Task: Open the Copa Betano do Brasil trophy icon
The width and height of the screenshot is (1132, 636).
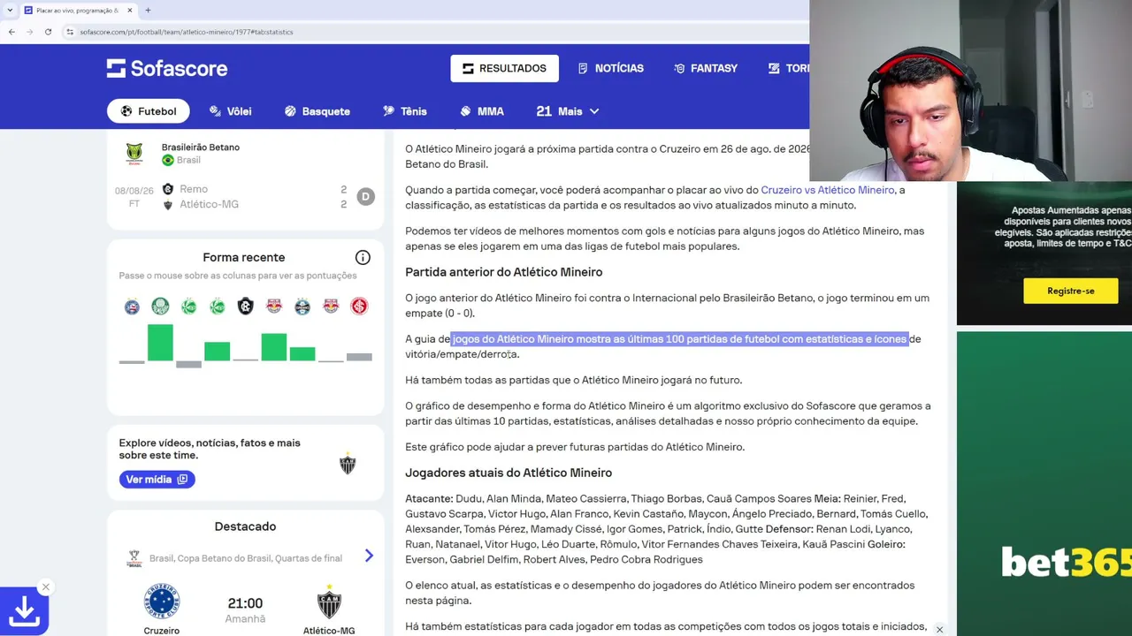Action: [x=134, y=558]
